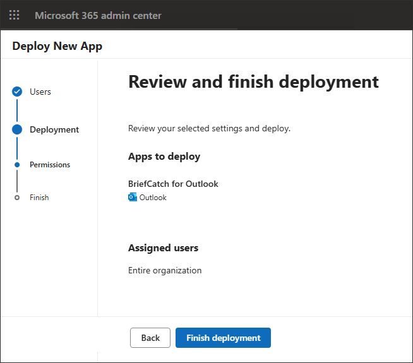Click the Entire organization text
Image resolution: width=413 pixels, height=363 pixels.
point(165,270)
